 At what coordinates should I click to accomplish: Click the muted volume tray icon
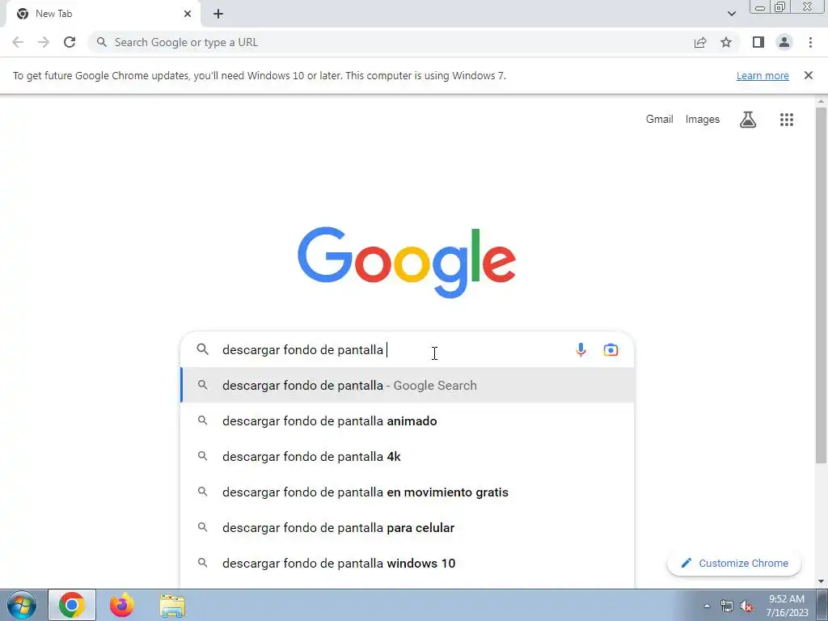coord(746,606)
